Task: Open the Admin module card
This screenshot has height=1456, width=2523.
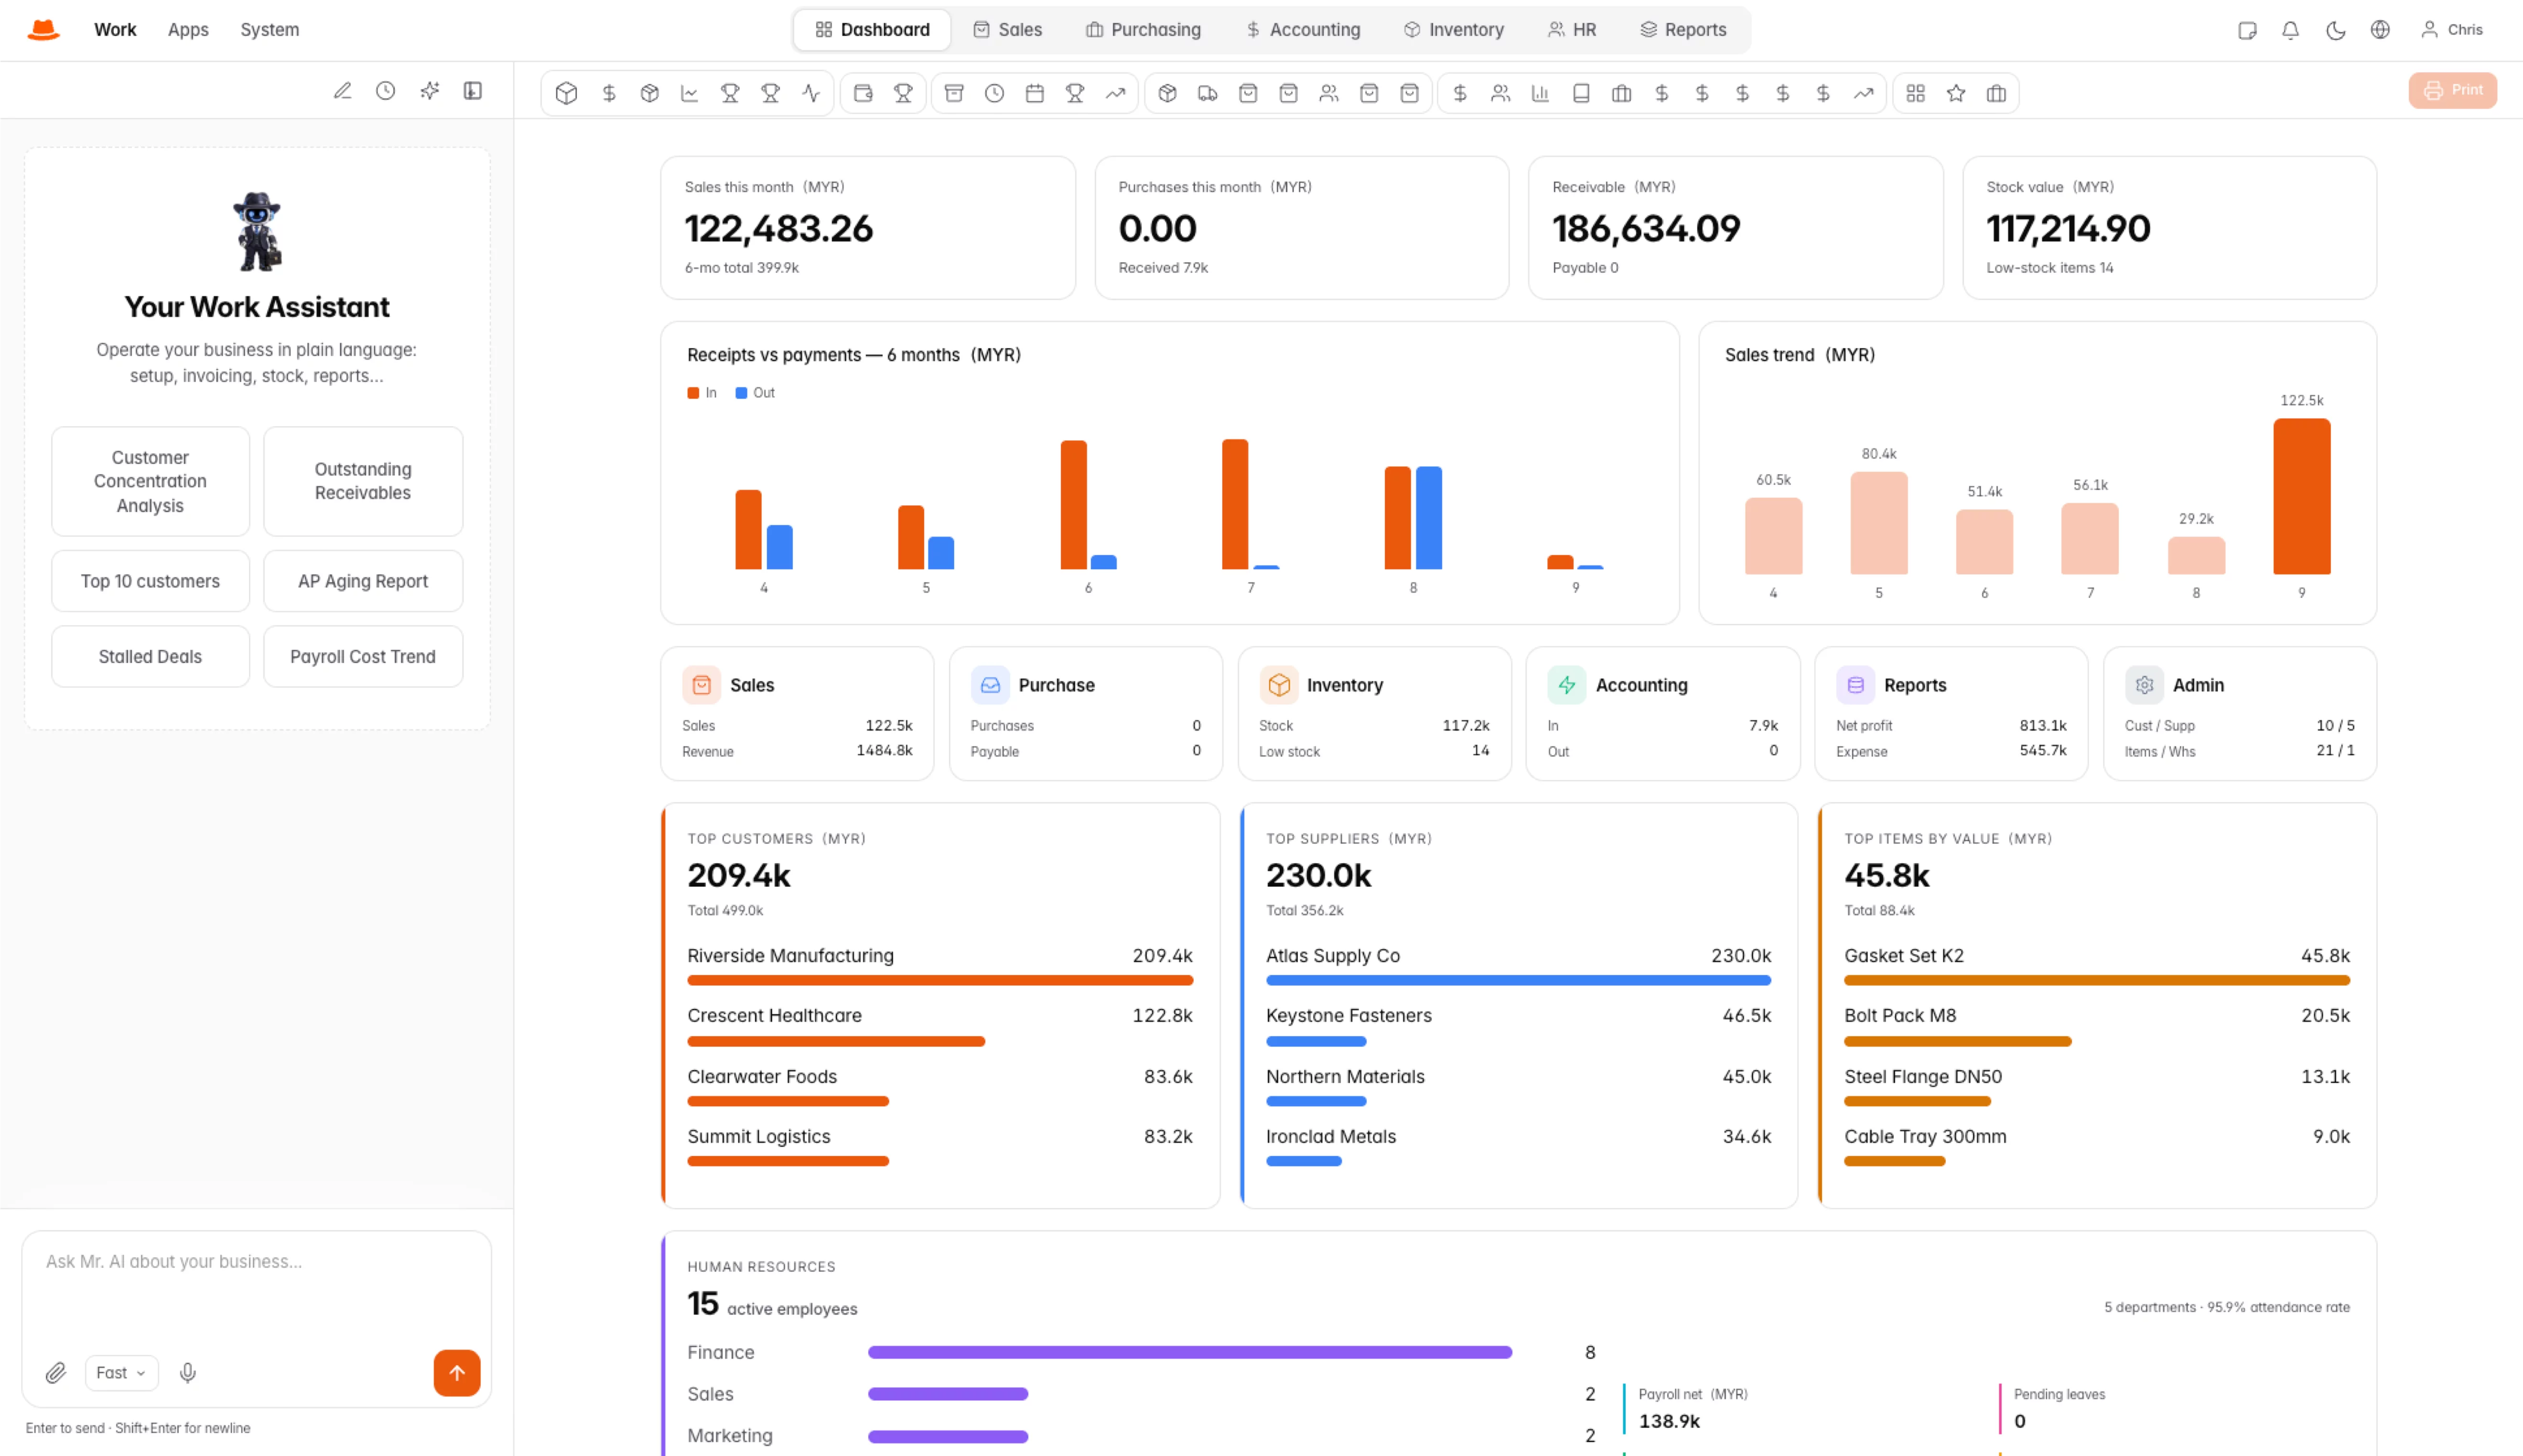Action: [x=2240, y=713]
